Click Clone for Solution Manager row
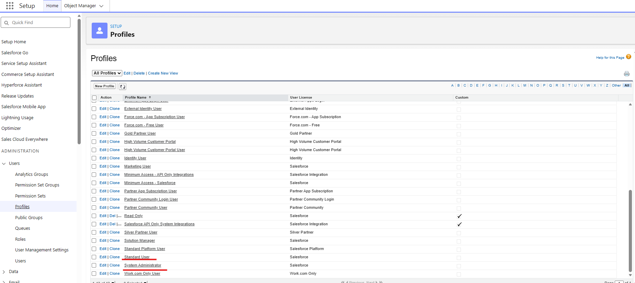This screenshot has height=283, width=635. point(115,241)
